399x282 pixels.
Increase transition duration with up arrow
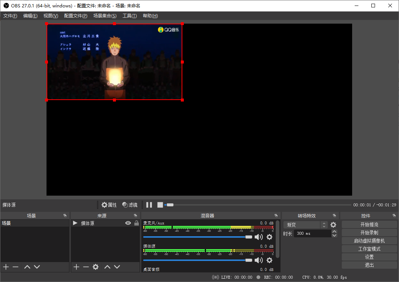pyautogui.click(x=334, y=231)
